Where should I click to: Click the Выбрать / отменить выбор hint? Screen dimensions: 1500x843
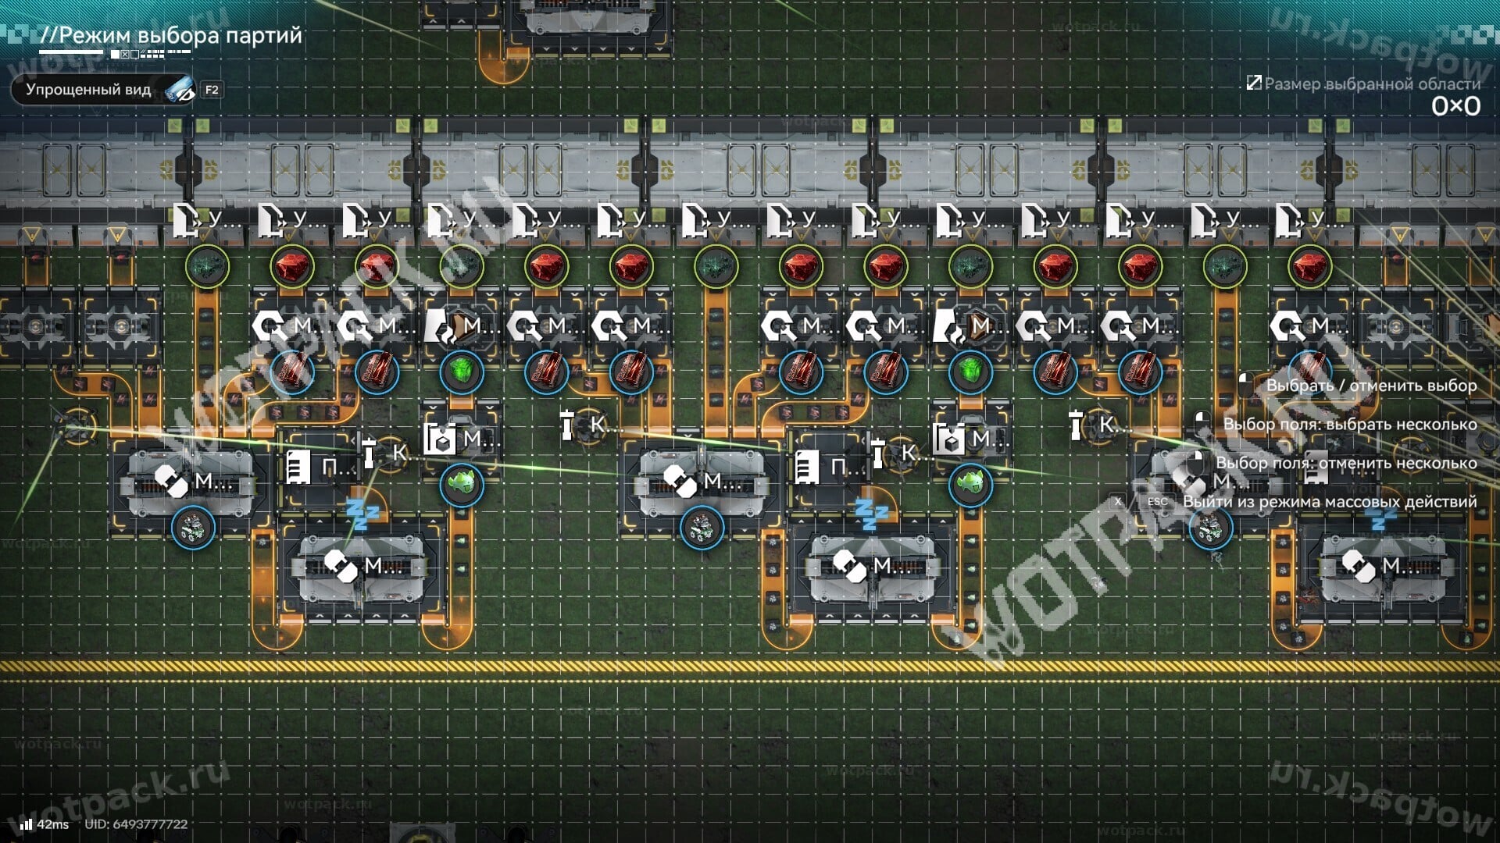[1371, 386]
